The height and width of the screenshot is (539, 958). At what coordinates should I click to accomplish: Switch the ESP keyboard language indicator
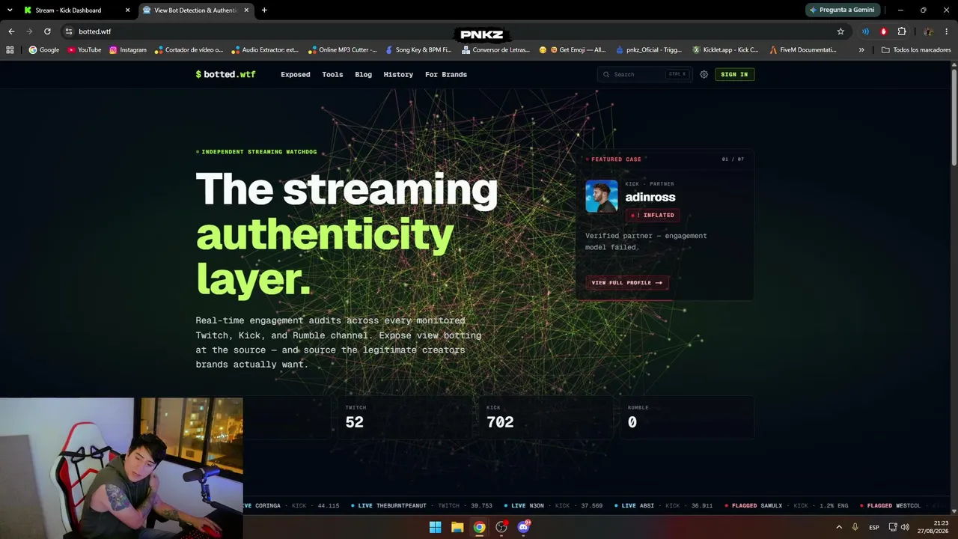click(x=874, y=528)
